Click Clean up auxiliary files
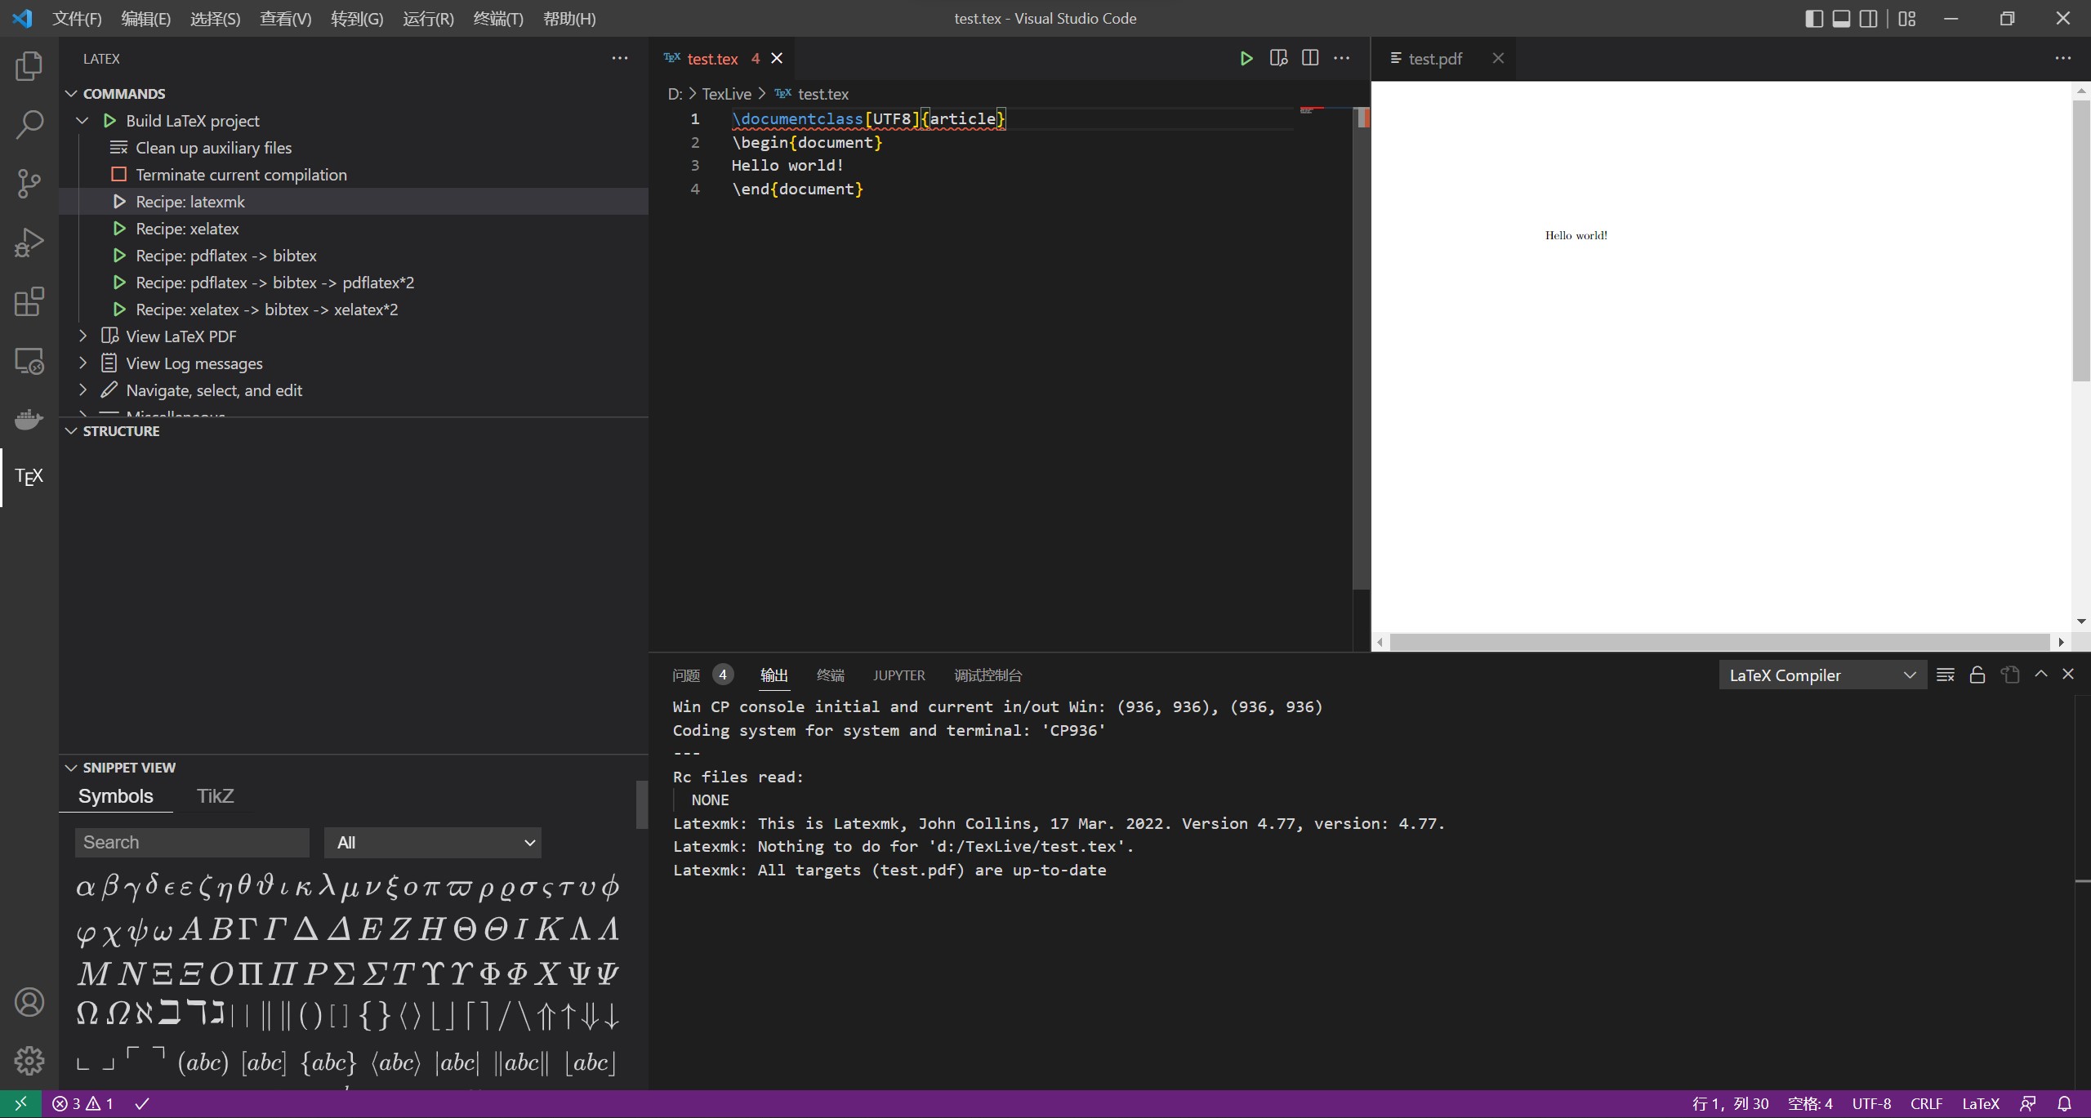This screenshot has width=2091, height=1118. coord(213,148)
